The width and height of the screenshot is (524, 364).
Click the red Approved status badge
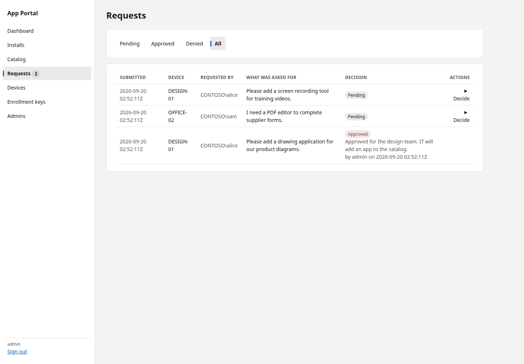[358, 134]
